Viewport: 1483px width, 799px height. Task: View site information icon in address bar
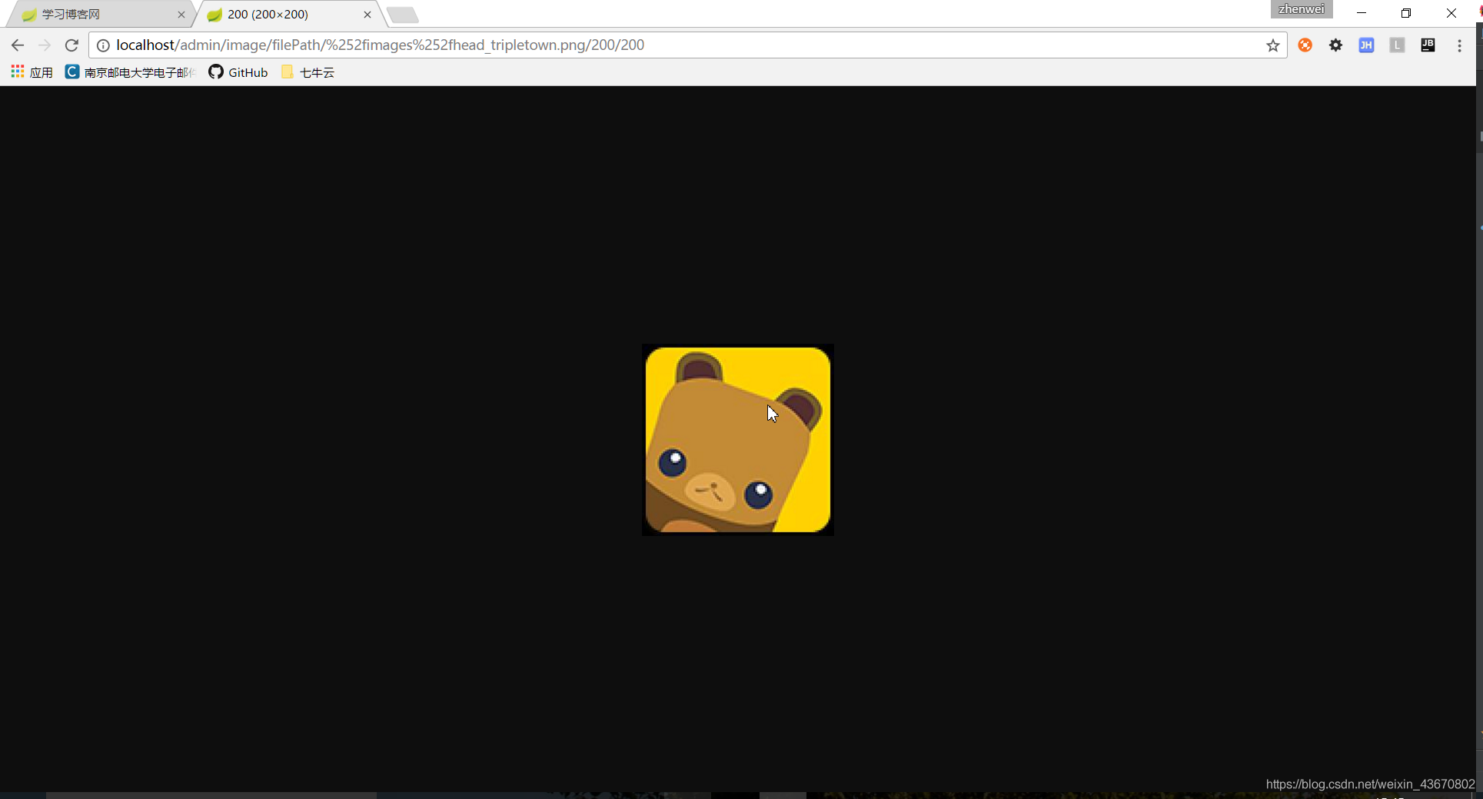click(x=103, y=45)
